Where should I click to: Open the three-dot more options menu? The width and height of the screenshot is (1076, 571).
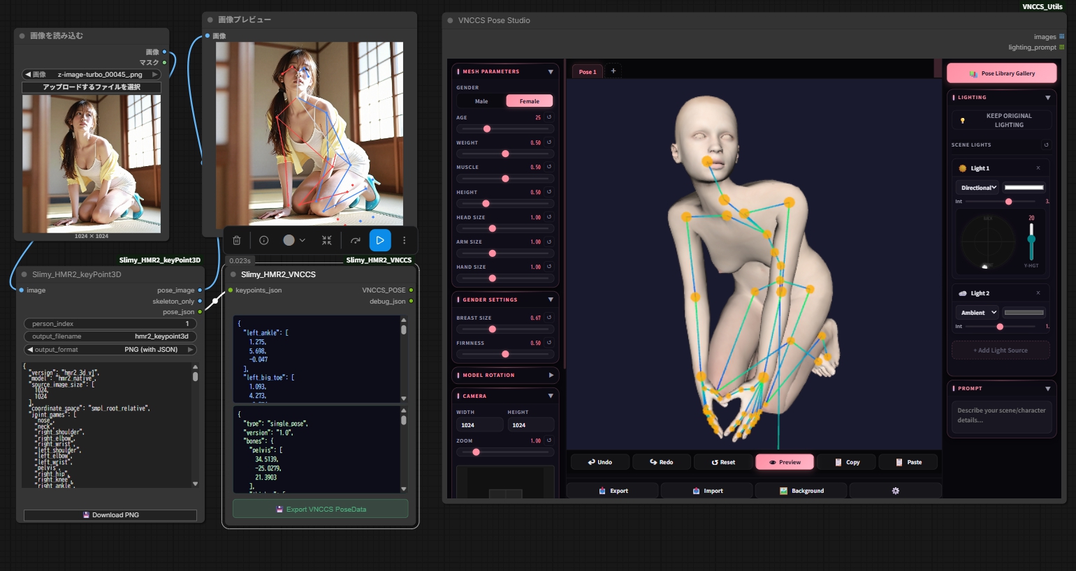[x=404, y=240]
